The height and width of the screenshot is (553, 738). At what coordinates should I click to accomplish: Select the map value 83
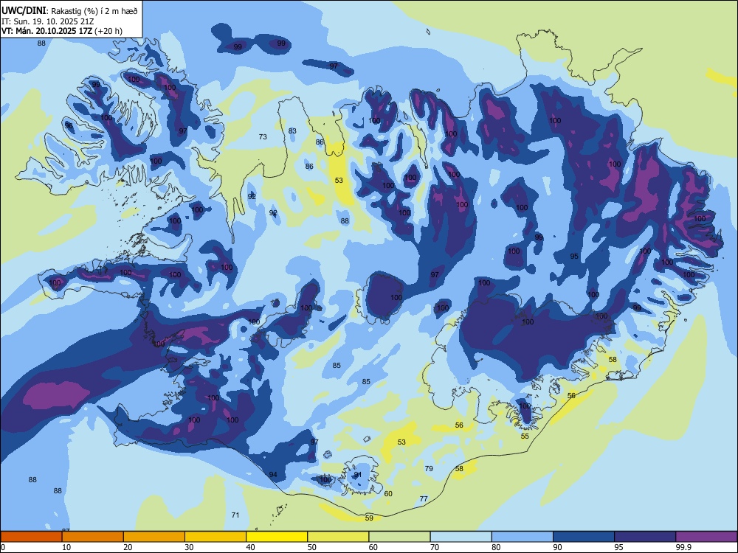tap(292, 131)
